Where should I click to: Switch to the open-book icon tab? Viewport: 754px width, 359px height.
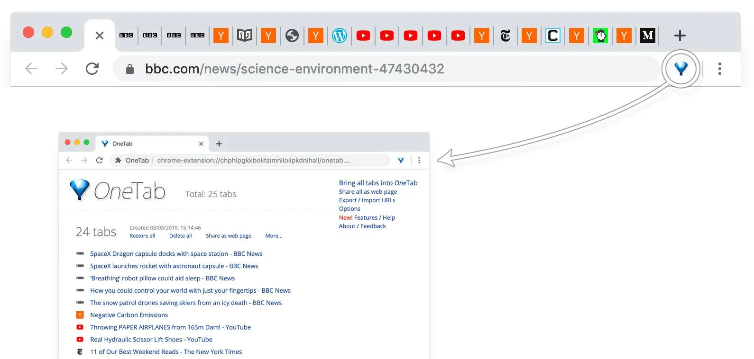point(245,36)
